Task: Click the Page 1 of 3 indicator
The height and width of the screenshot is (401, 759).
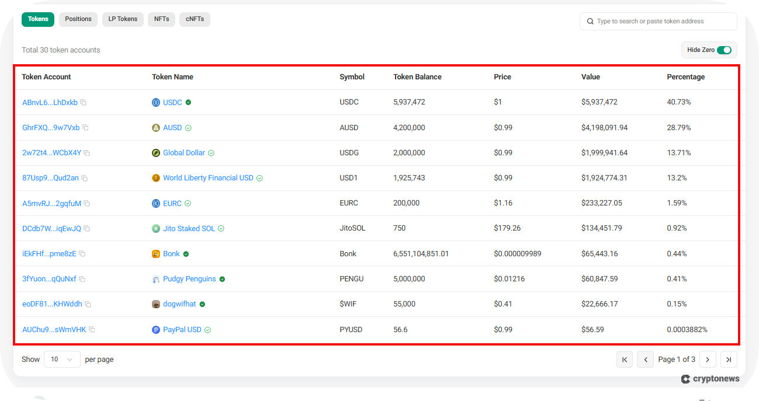Action: (x=677, y=359)
